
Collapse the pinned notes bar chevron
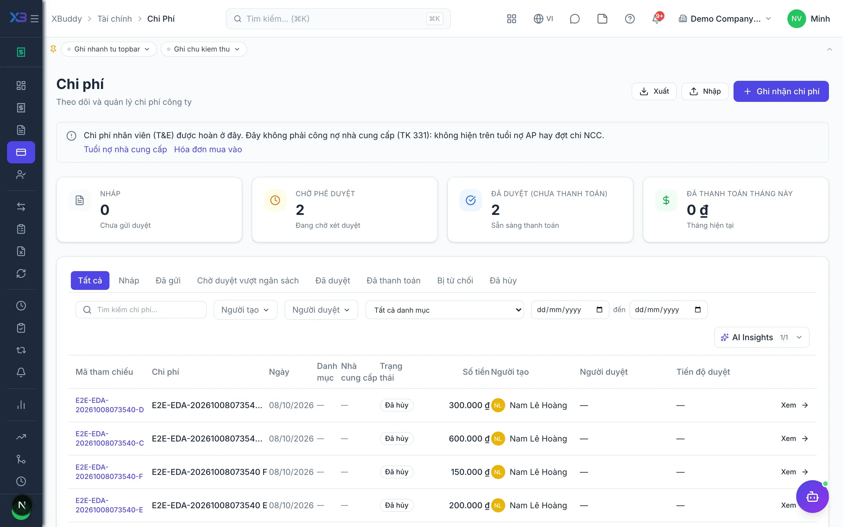(x=830, y=49)
